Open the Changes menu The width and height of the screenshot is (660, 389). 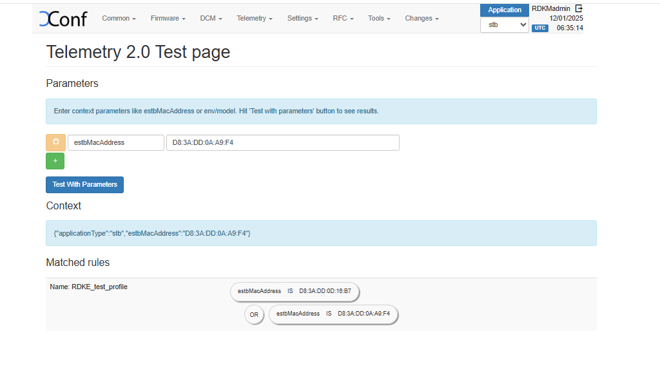pyautogui.click(x=422, y=19)
